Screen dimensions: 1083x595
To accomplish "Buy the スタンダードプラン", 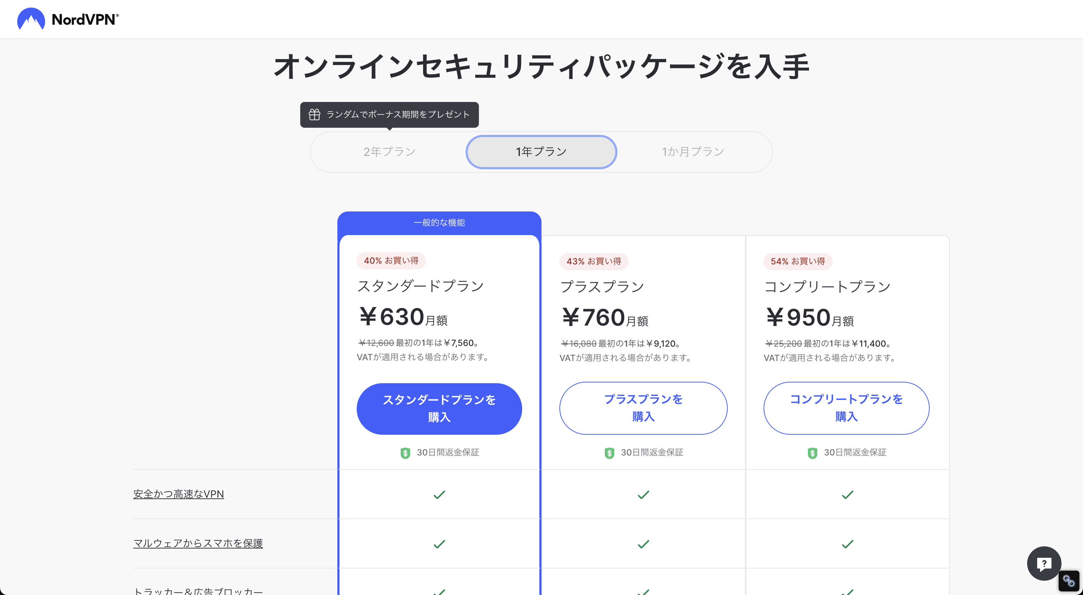I will (x=439, y=409).
